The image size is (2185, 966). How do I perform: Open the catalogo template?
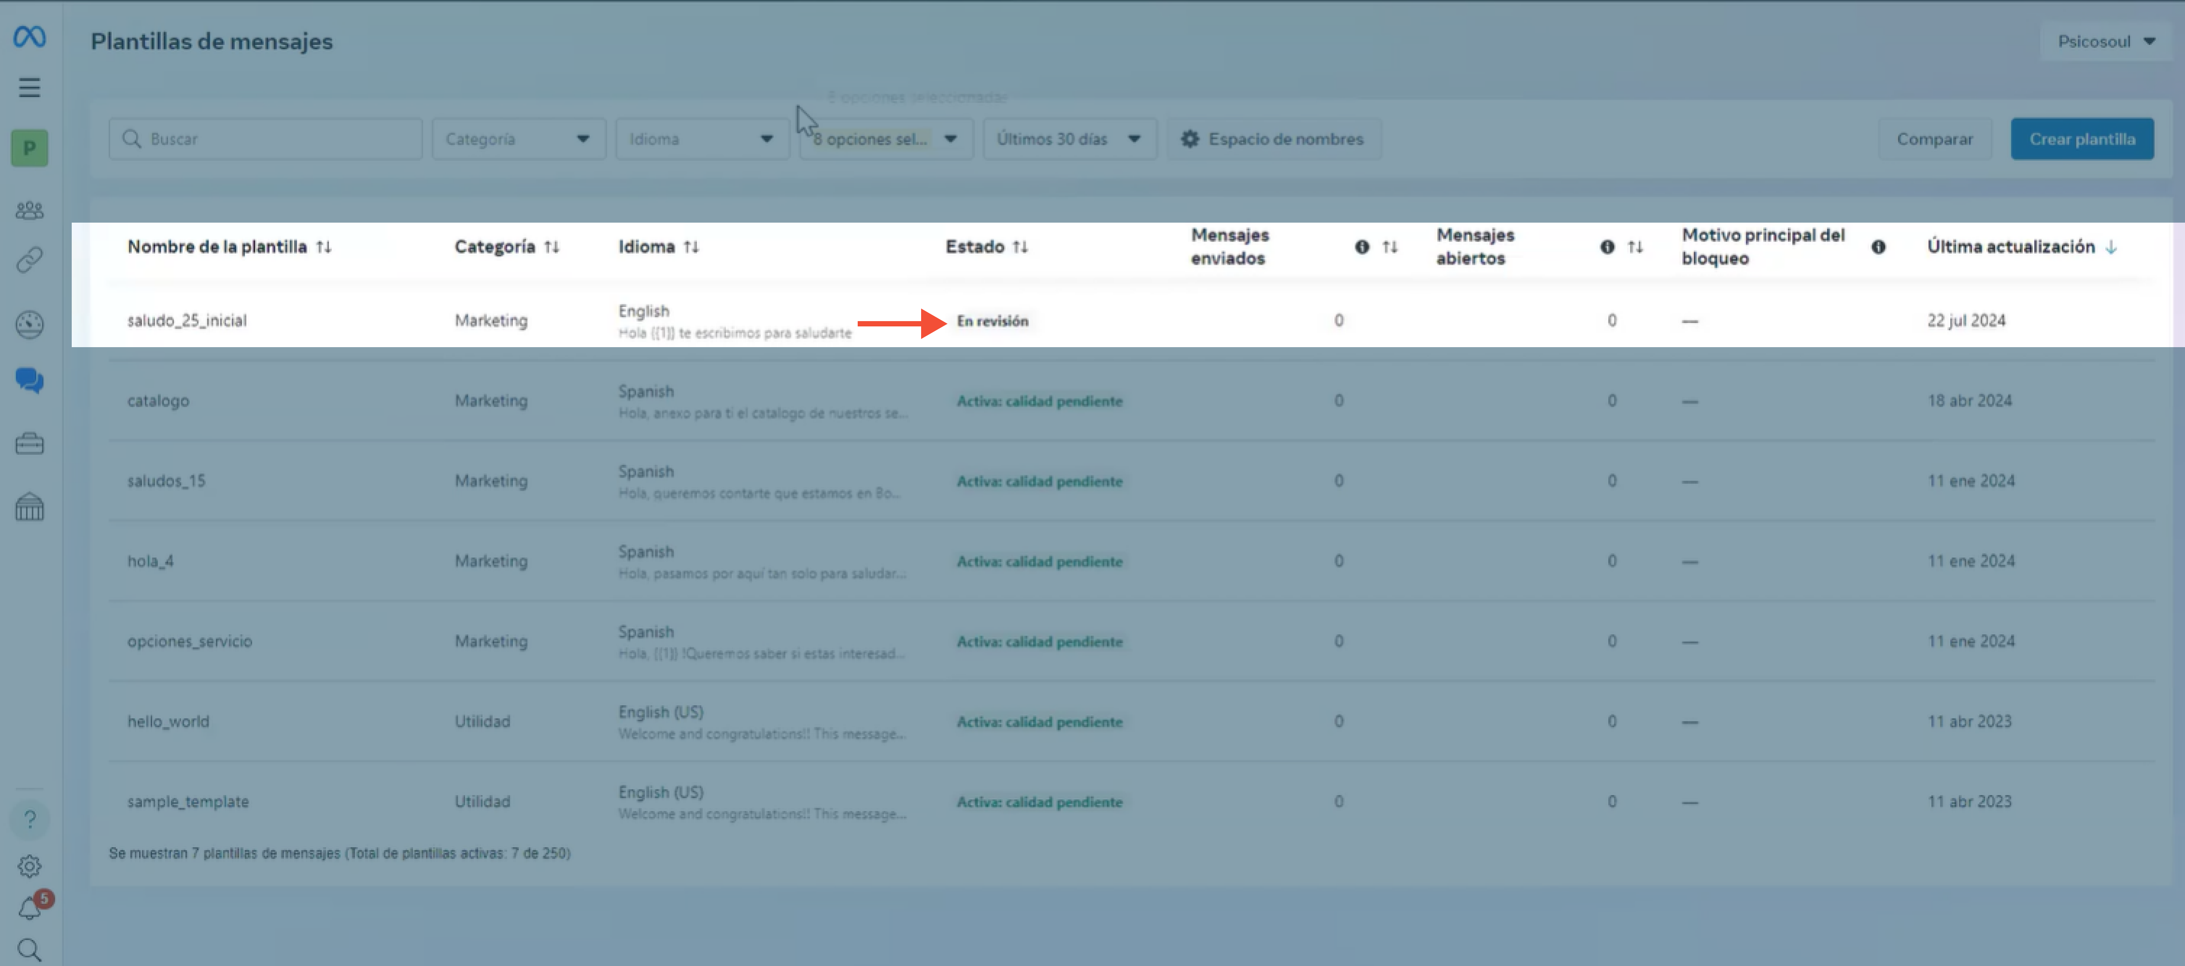click(158, 400)
